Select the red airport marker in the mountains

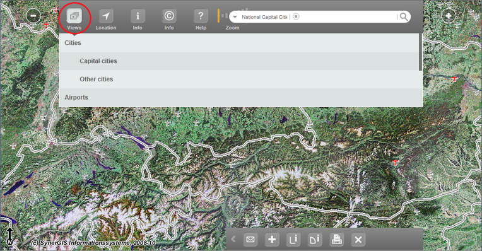tap(396, 162)
